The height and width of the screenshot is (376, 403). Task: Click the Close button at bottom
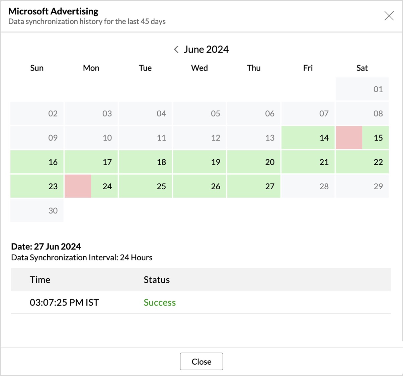point(201,361)
